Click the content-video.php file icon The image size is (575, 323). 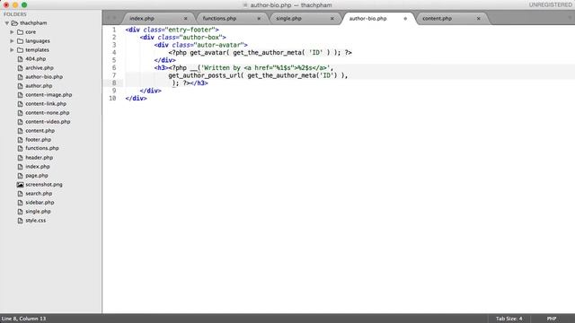tap(20, 122)
